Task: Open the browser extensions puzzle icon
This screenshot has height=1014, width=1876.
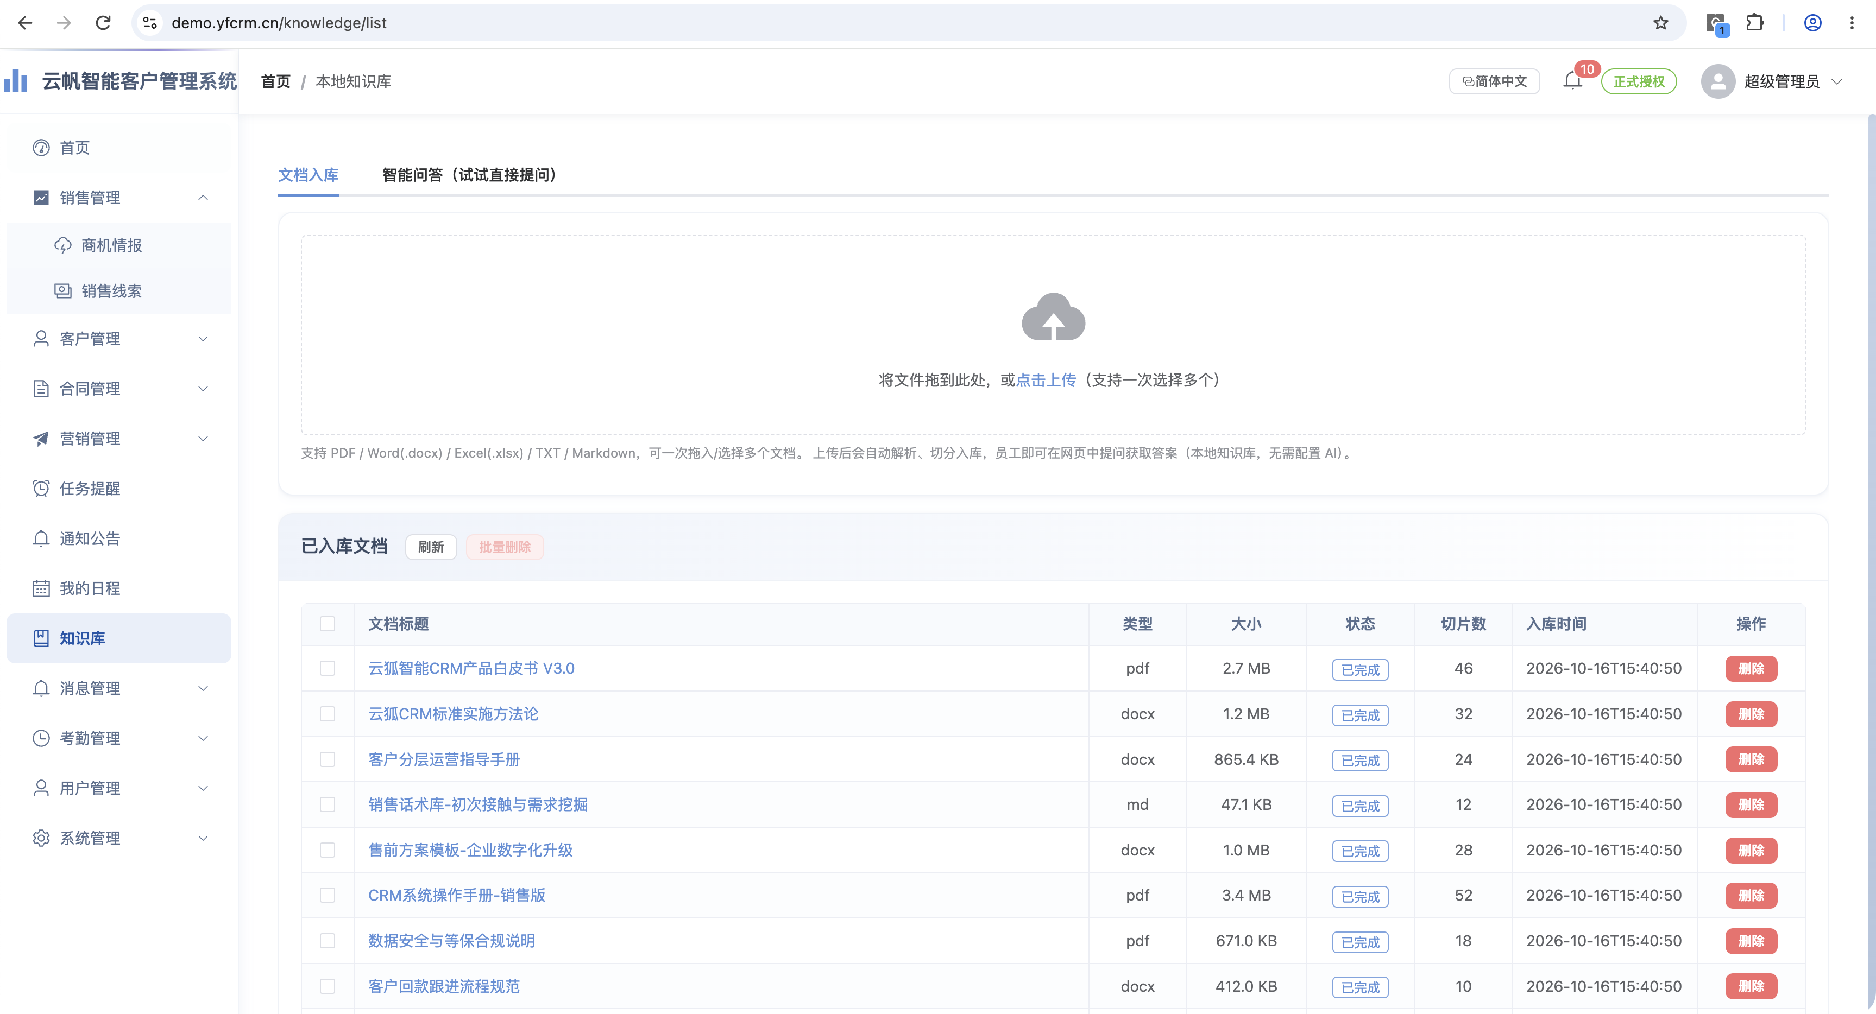Action: (1755, 23)
